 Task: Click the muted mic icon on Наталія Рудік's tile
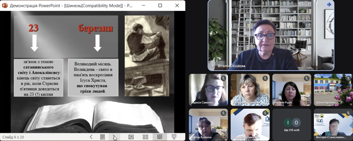point(307,78)
